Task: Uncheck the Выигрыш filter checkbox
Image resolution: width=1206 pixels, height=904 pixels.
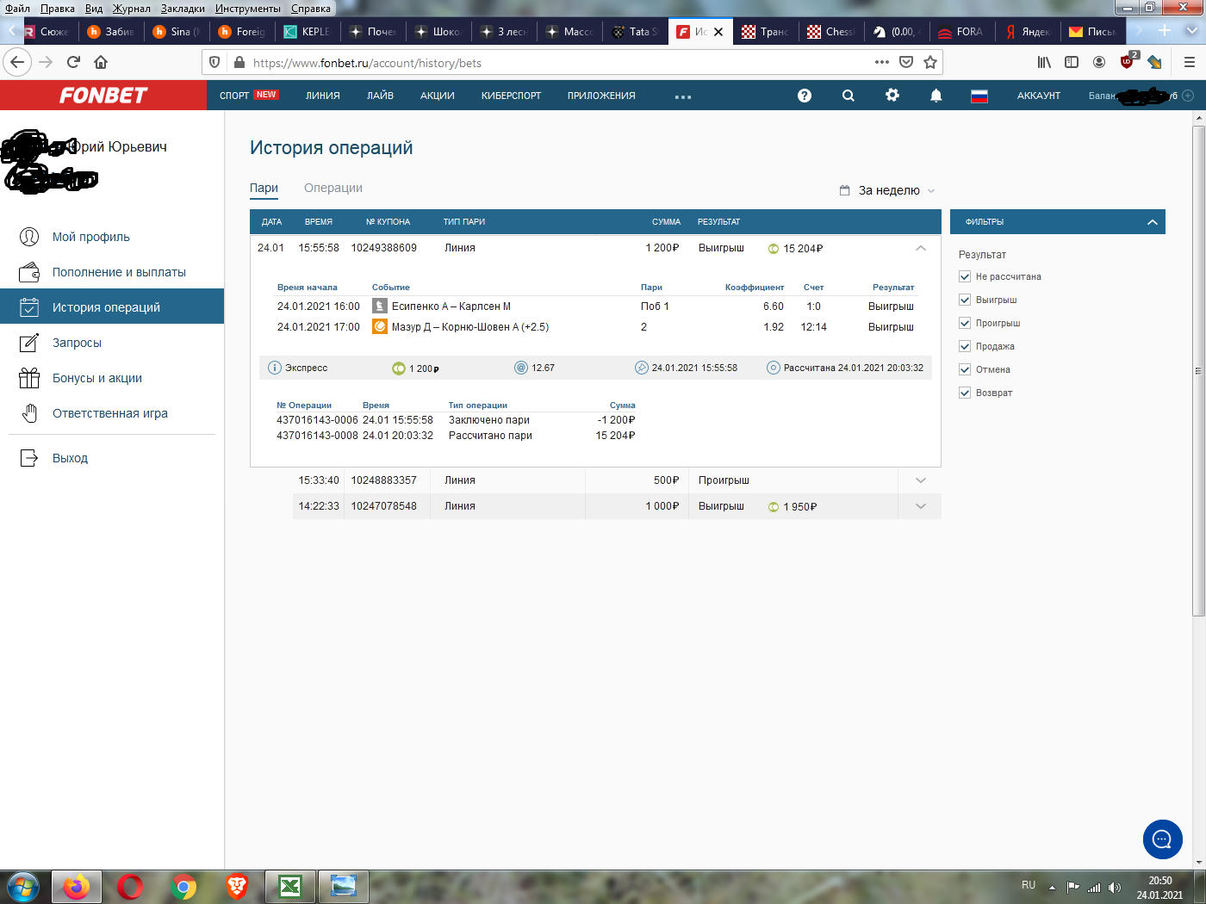Action: coord(965,300)
